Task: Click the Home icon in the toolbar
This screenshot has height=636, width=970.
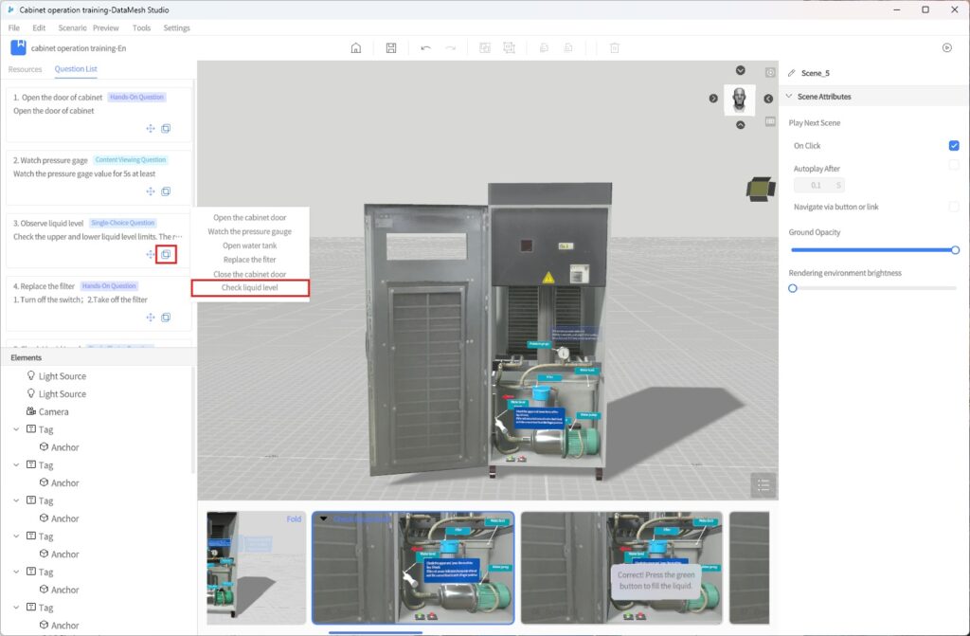Action: click(356, 48)
